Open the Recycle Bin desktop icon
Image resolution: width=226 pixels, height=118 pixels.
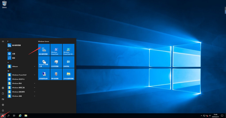click(4, 4)
